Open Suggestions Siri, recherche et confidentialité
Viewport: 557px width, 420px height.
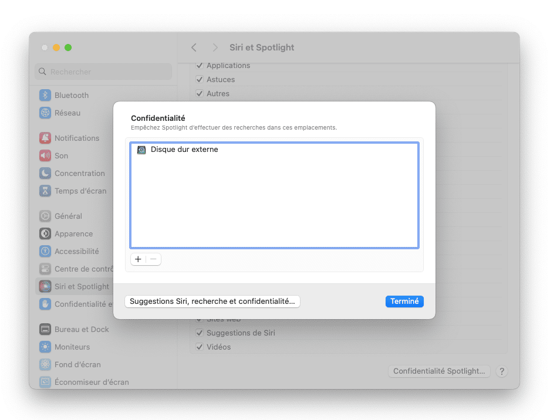(212, 302)
